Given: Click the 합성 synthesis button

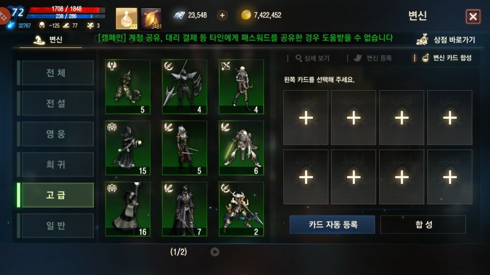Looking at the screenshot, I should point(423,225).
